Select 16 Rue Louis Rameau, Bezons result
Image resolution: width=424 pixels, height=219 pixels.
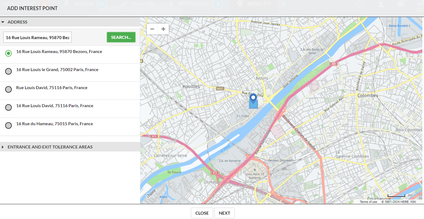pyautogui.click(x=8, y=53)
